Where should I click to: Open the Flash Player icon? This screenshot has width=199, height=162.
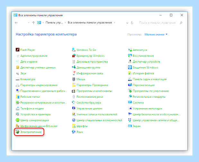[17, 50]
